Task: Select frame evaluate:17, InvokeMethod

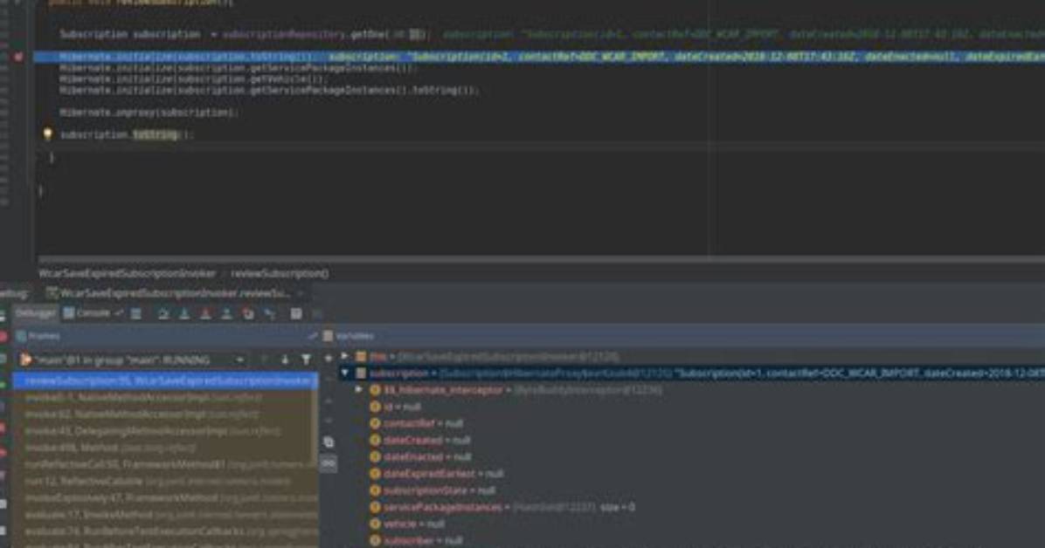Action: pos(164,515)
